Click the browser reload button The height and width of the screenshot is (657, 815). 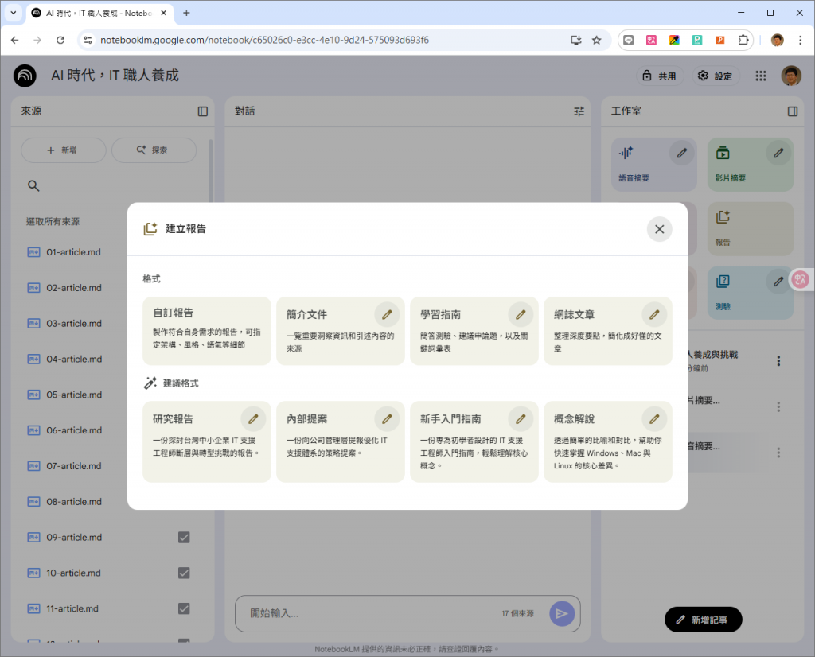point(60,40)
